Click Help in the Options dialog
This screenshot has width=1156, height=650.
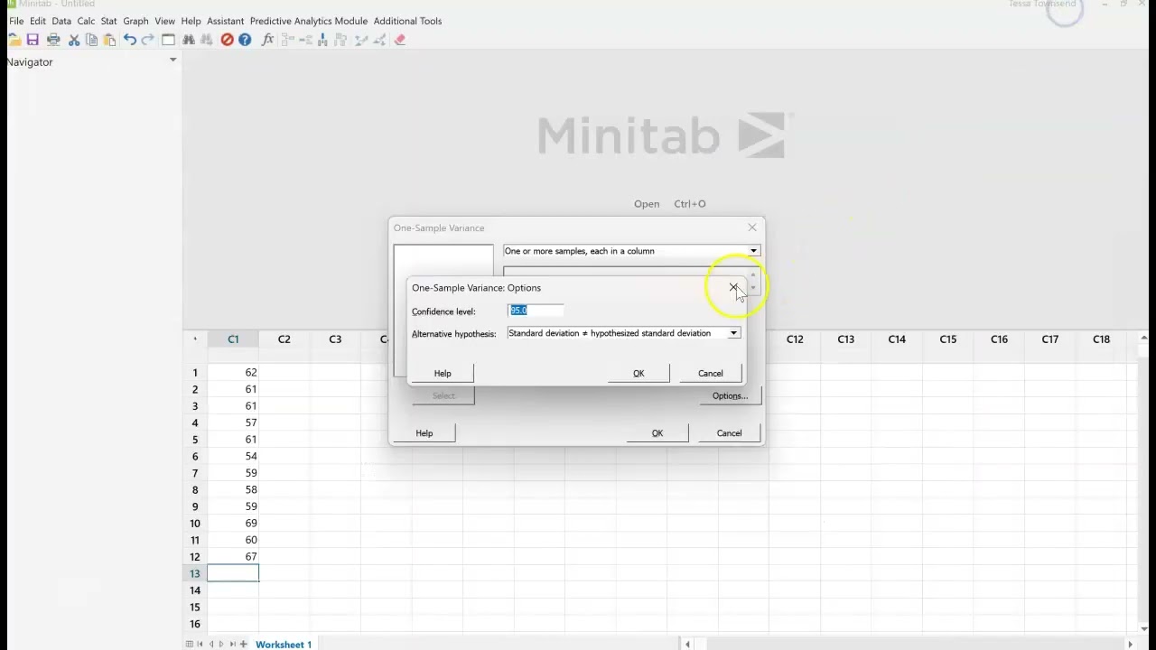pos(443,374)
